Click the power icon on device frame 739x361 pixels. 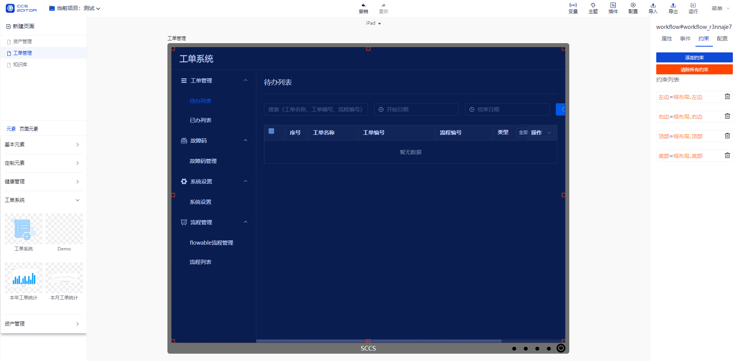(561, 348)
